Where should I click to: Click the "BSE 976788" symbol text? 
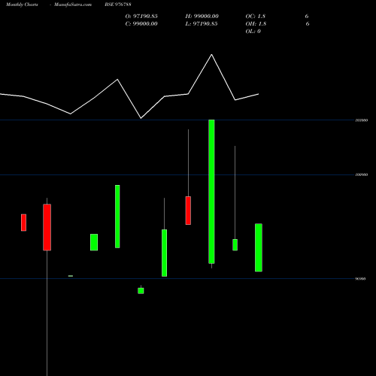click(x=118, y=5)
